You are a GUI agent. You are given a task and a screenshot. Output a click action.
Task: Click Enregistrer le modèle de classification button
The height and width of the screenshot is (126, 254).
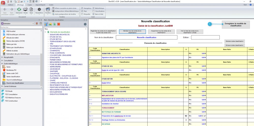(236, 25)
